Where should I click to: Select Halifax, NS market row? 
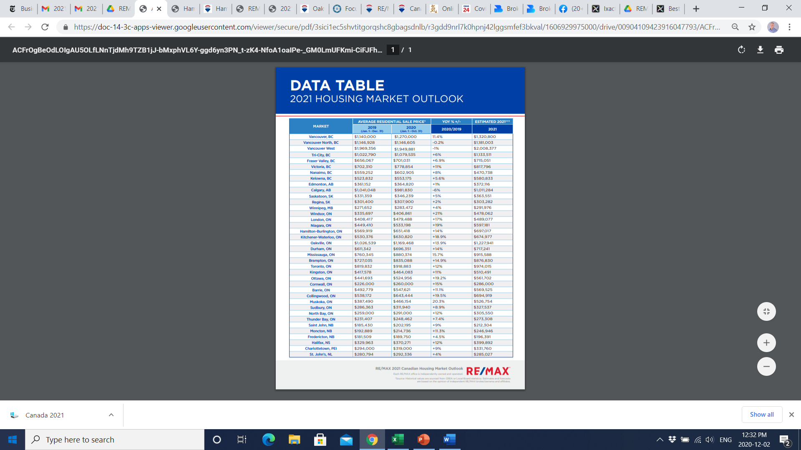click(401, 342)
